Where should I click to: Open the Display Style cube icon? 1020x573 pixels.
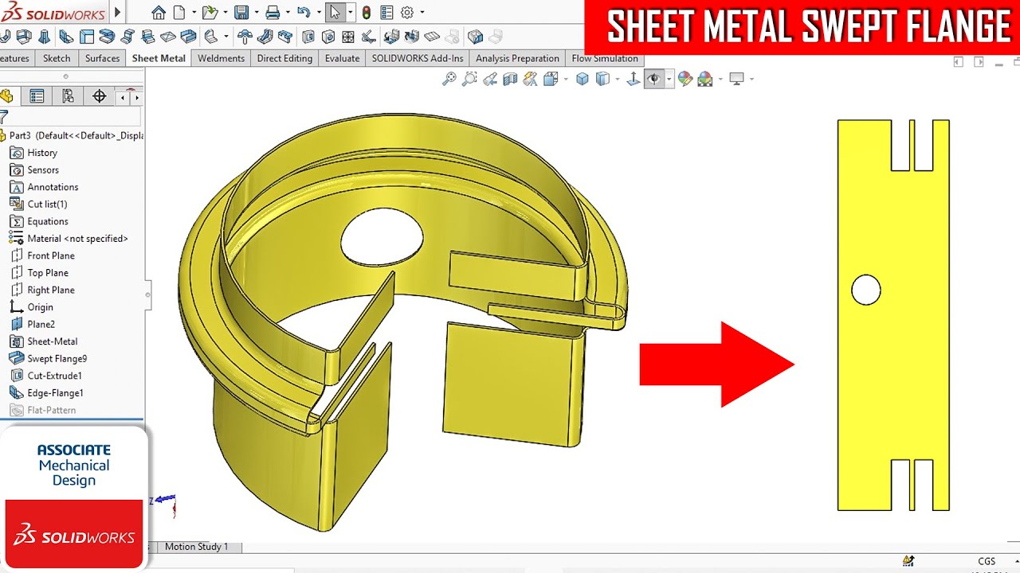click(x=603, y=79)
